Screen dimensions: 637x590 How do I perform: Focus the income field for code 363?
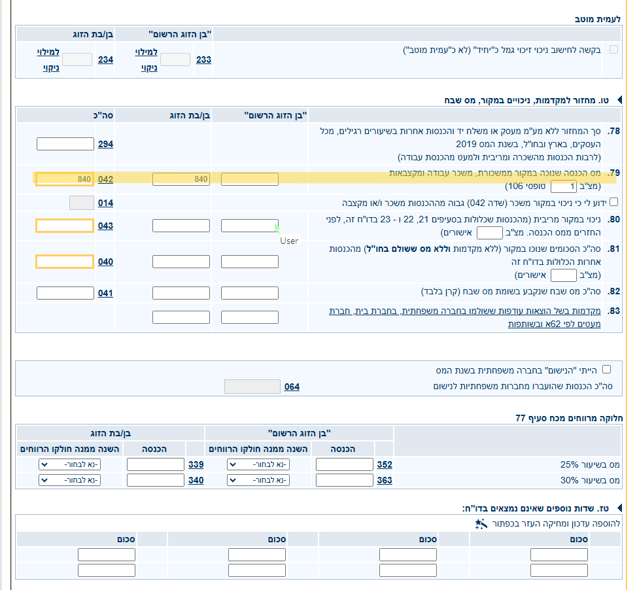[x=345, y=480]
